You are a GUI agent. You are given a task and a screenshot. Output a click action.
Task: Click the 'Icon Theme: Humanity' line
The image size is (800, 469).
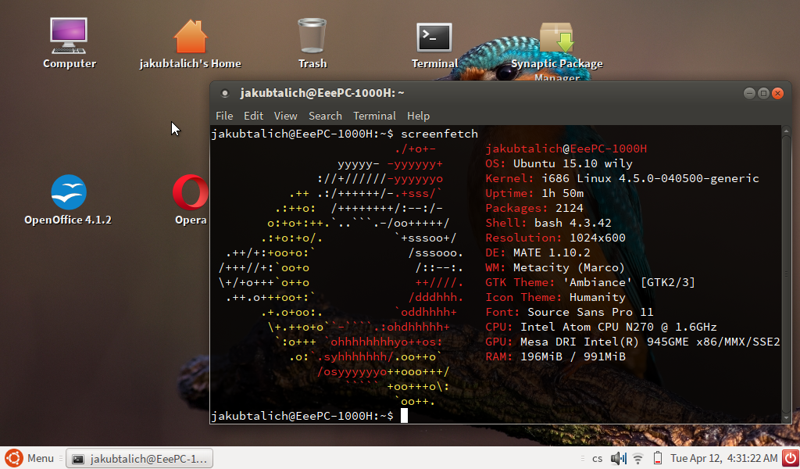click(555, 297)
